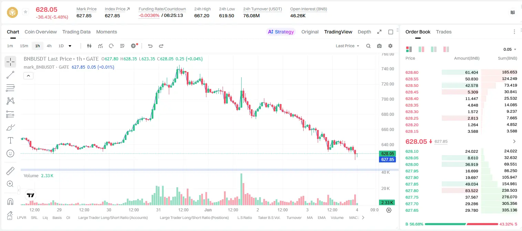Switch to the Trades tab
The width and height of the screenshot is (522, 231).
pos(443,32)
